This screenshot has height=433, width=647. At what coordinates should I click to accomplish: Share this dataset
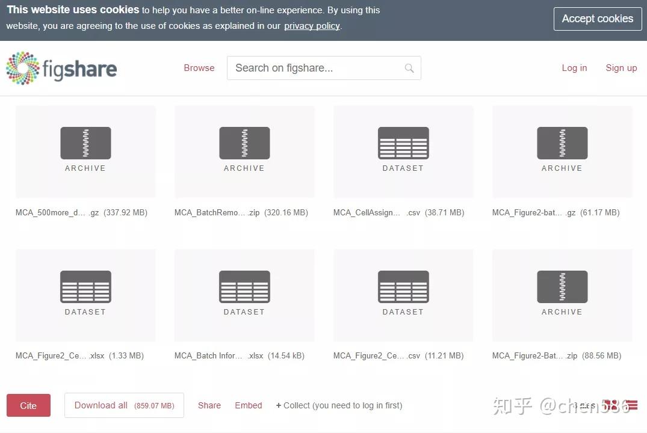pyautogui.click(x=209, y=405)
